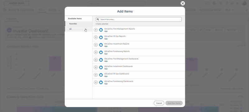
Task: Open the App Launcher grid behind the dialog
Action: 4,10
